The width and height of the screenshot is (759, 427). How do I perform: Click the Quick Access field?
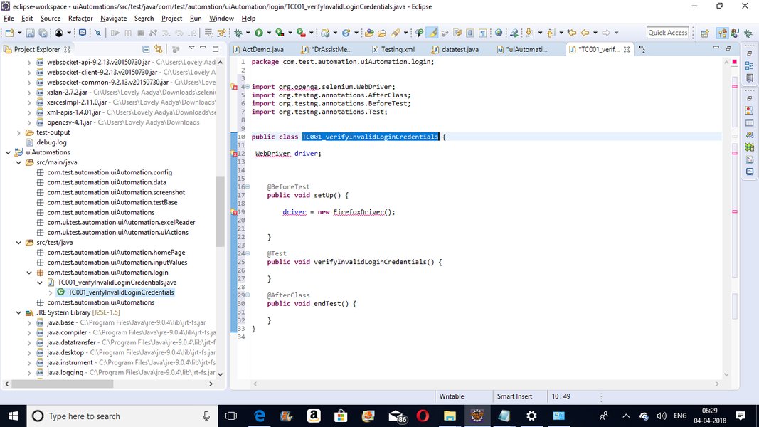click(667, 33)
